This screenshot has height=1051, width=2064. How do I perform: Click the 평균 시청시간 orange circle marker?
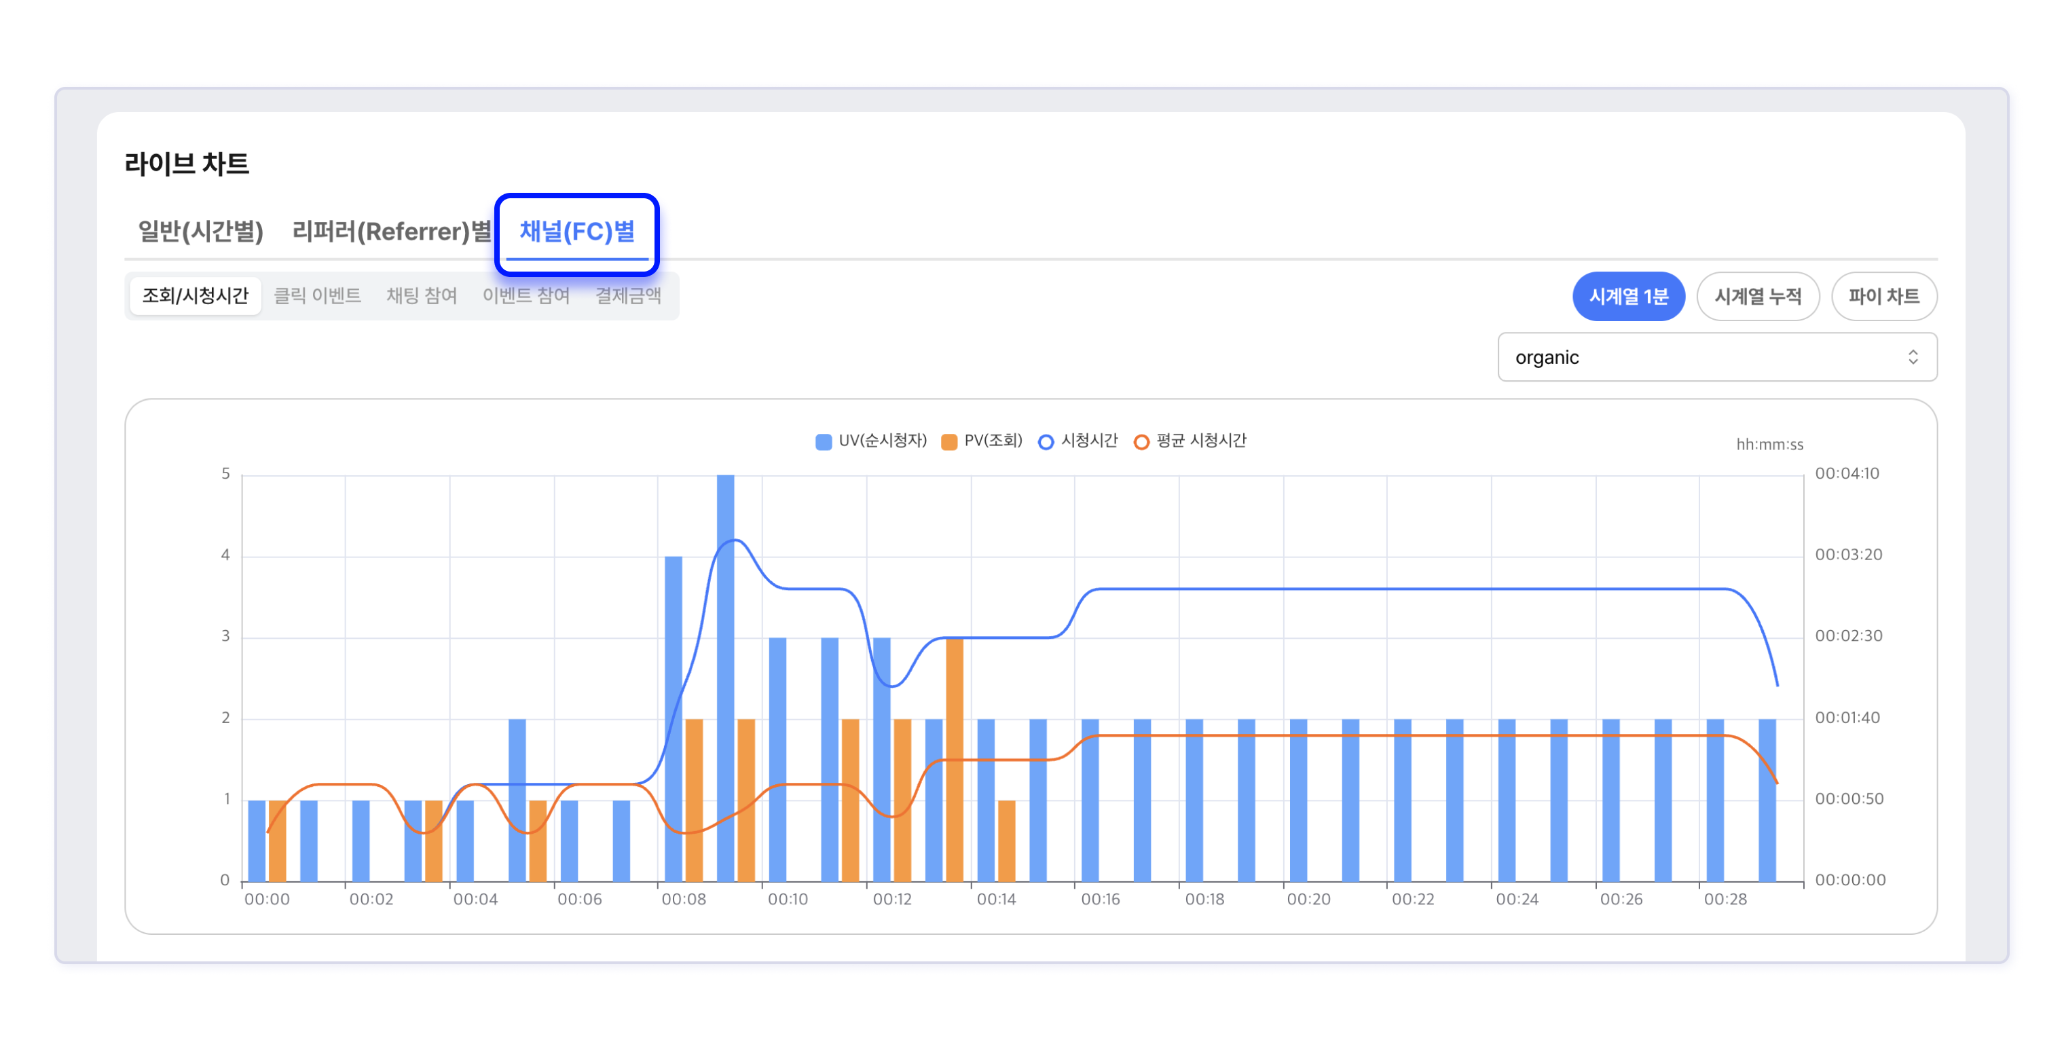[x=1141, y=441]
